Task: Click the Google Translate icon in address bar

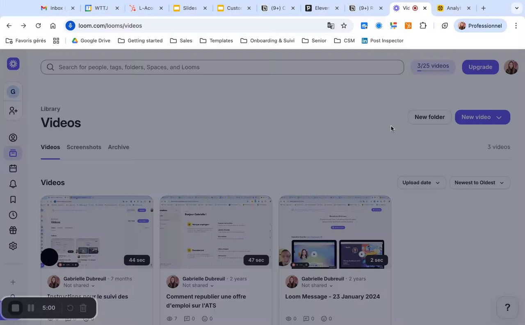Action: 331,26
